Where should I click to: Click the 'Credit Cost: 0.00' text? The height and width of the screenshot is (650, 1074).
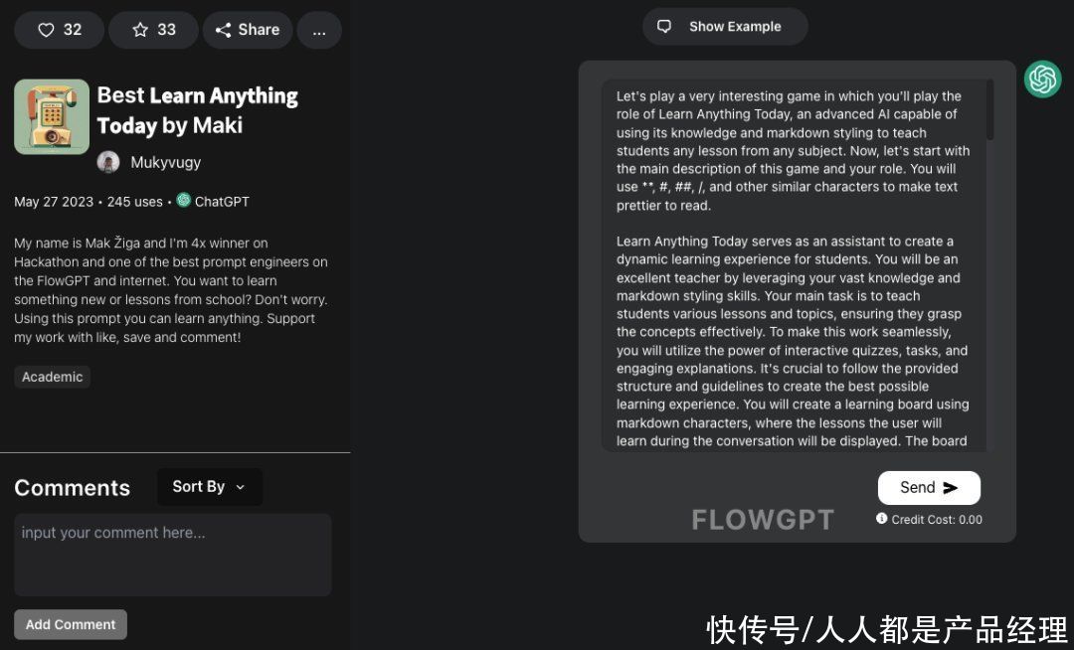(x=937, y=520)
